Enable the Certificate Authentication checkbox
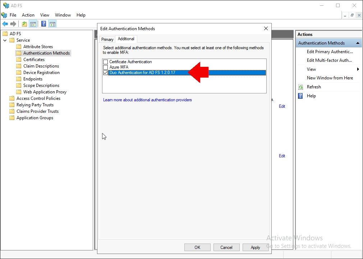Viewport: 363px width, 259px height. coord(106,62)
